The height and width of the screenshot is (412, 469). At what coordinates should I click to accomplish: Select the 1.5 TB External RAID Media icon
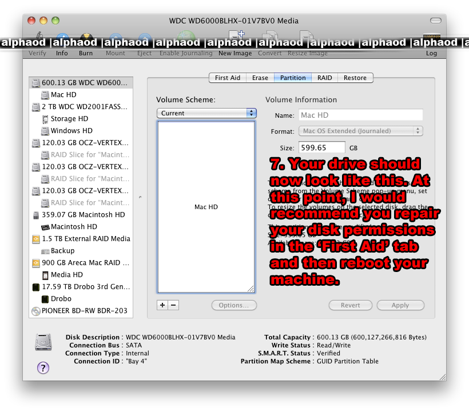(x=36, y=239)
